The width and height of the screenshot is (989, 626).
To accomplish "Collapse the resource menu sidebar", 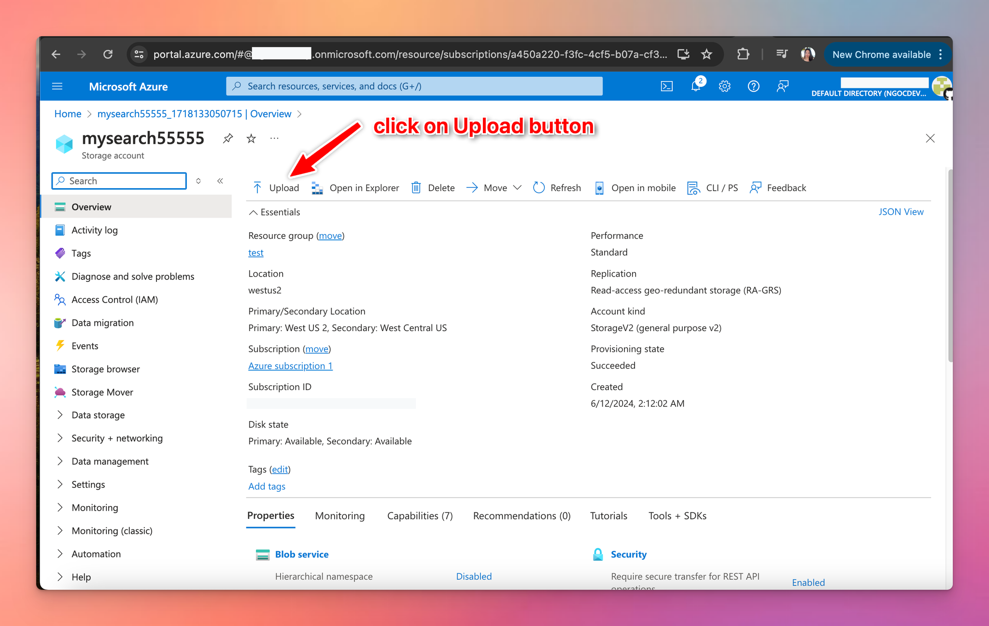I will coord(220,181).
